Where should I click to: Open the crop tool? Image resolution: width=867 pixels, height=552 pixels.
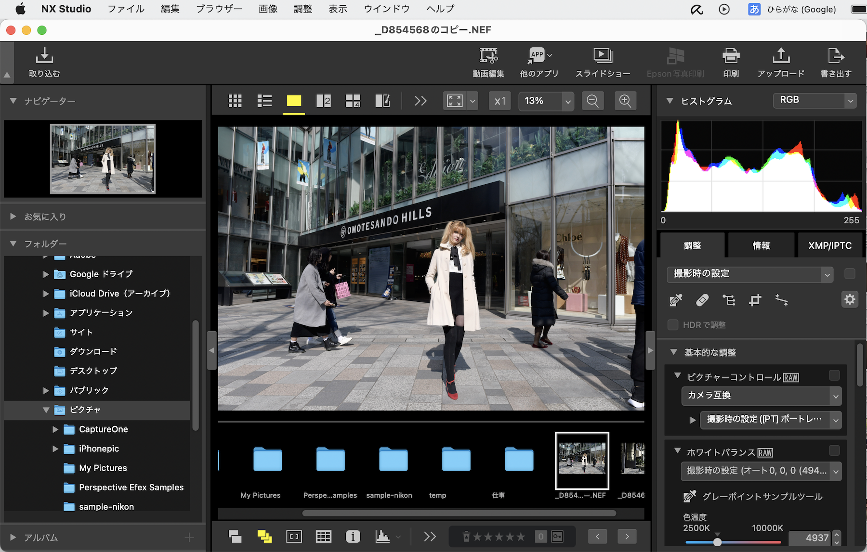(x=755, y=299)
